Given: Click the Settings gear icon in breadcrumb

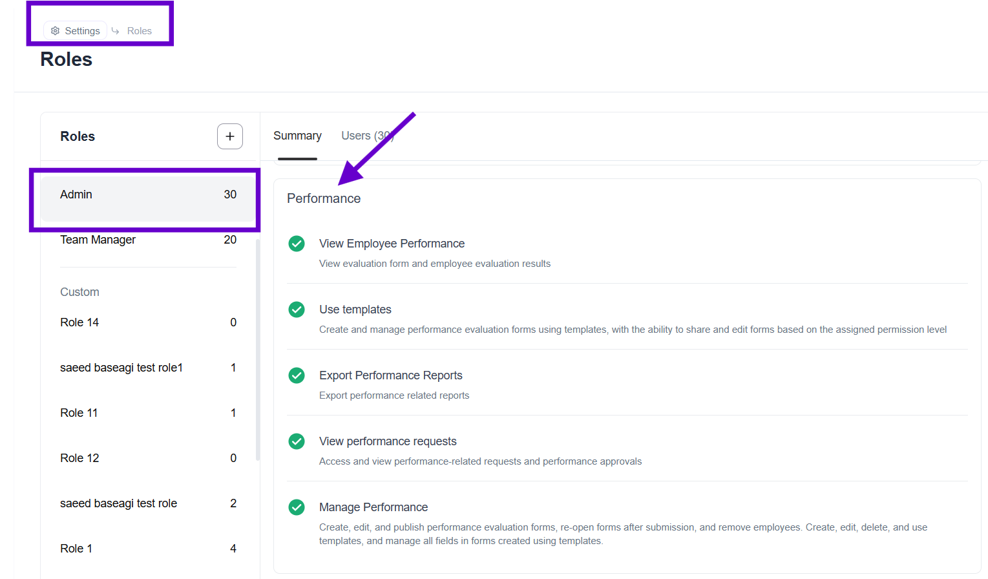Looking at the screenshot, I should [56, 31].
